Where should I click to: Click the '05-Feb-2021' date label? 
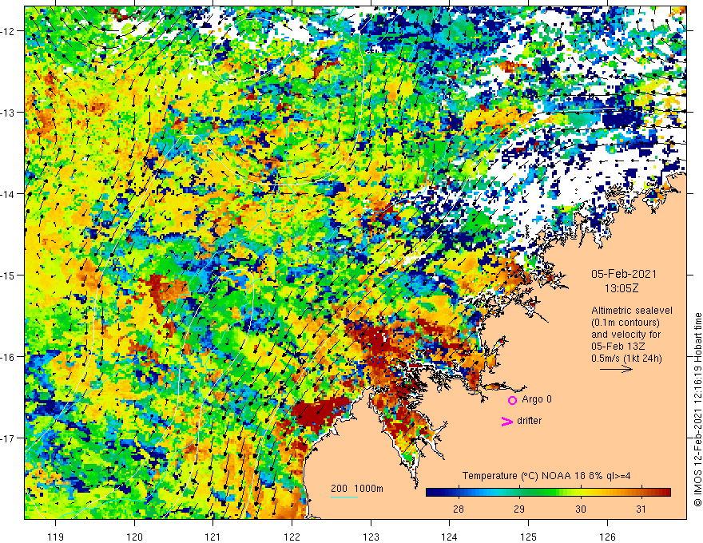(624, 274)
